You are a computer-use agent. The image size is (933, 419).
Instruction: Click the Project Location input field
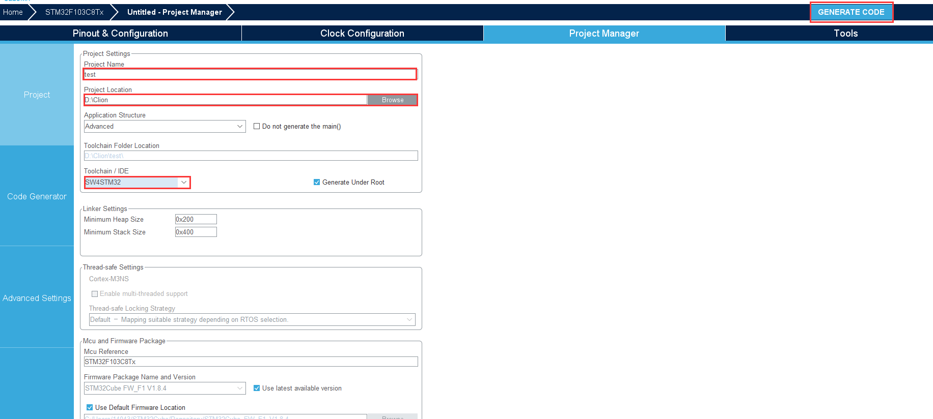click(x=226, y=100)
